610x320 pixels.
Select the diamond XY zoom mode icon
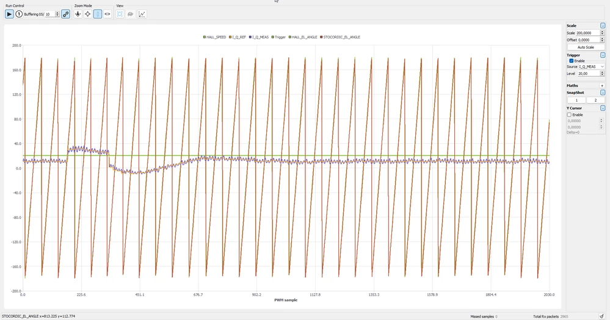pos(87,14)
